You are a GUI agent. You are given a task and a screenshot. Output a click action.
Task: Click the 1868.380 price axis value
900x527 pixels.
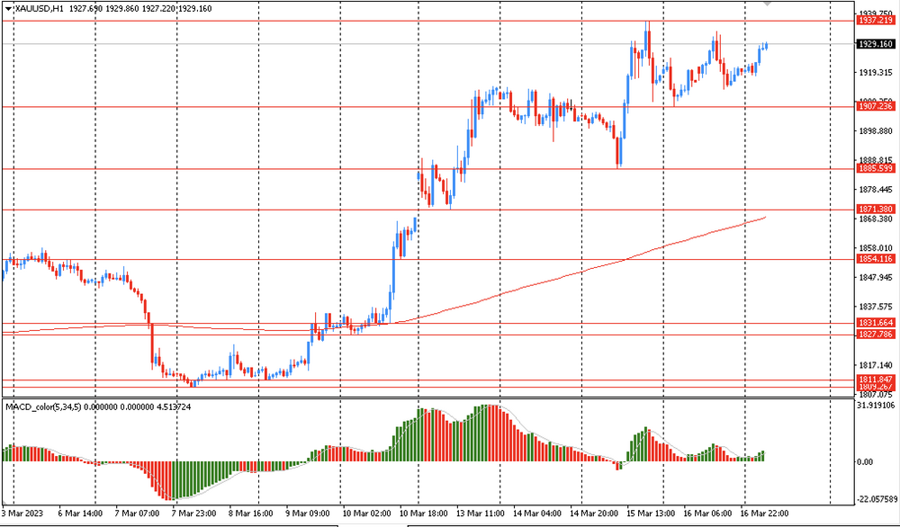coord(876,219)
